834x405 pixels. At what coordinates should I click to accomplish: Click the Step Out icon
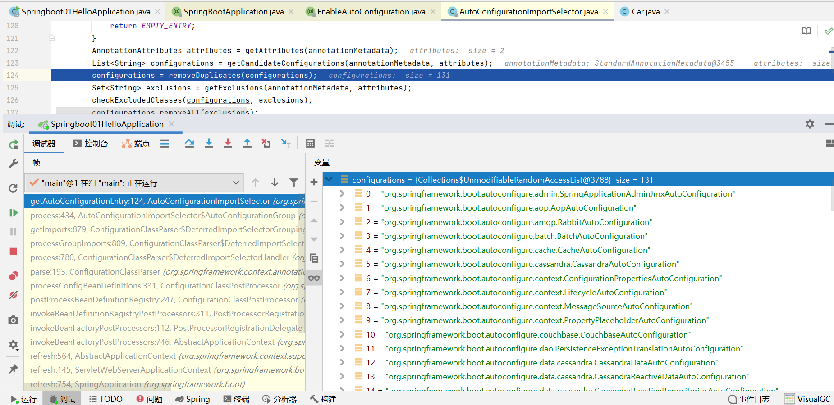click(x=247, y=143)
